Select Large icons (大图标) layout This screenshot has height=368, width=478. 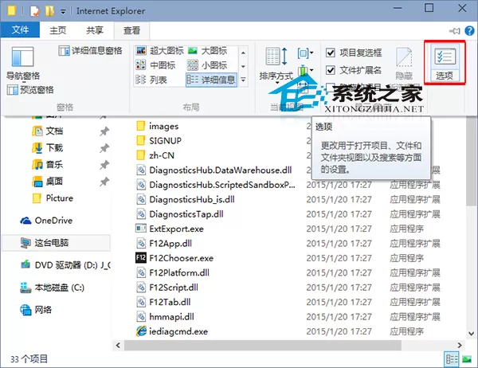pos(207,51)
